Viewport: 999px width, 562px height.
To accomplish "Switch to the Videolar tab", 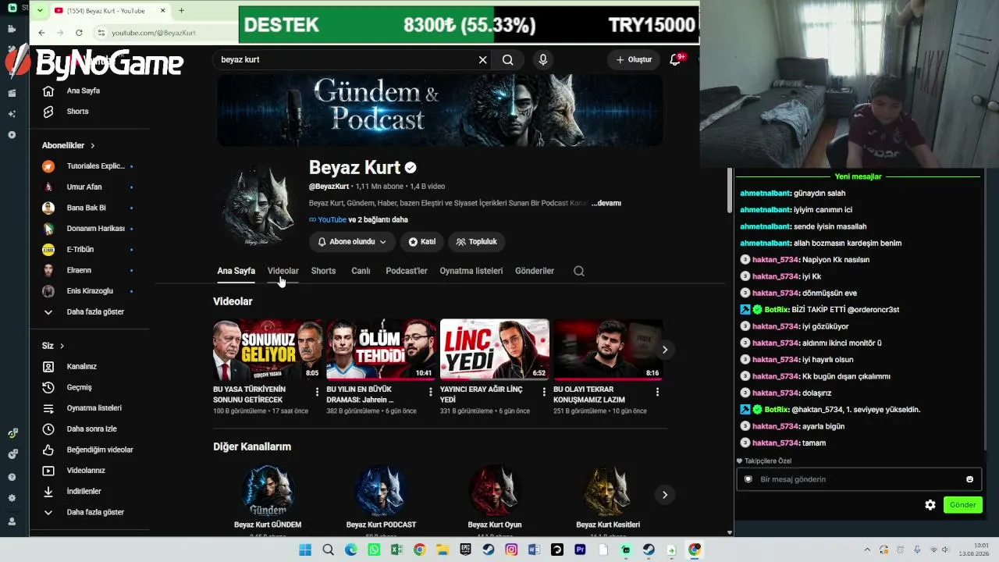I will (x=283, y=271).
